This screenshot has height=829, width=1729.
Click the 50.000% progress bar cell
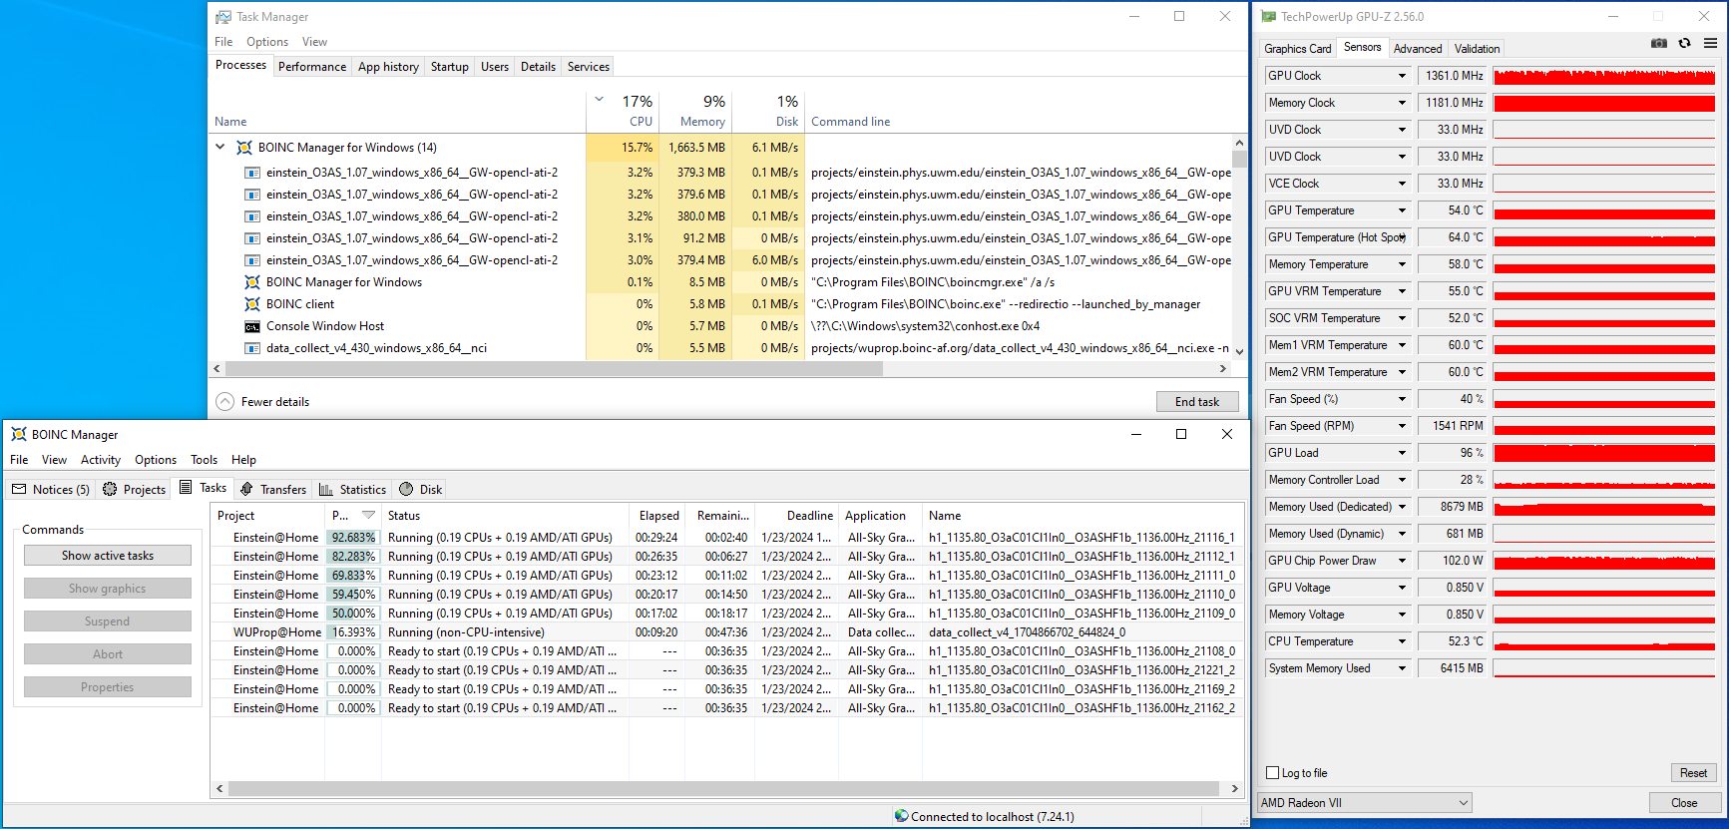[353, 613]
